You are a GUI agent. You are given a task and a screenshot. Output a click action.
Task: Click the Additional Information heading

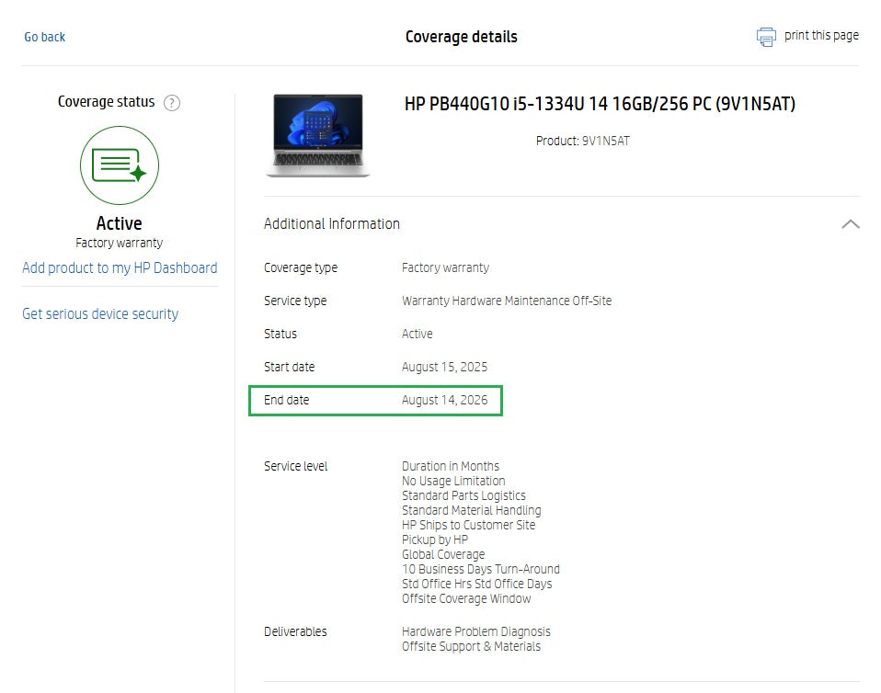(x=331, y=223)
